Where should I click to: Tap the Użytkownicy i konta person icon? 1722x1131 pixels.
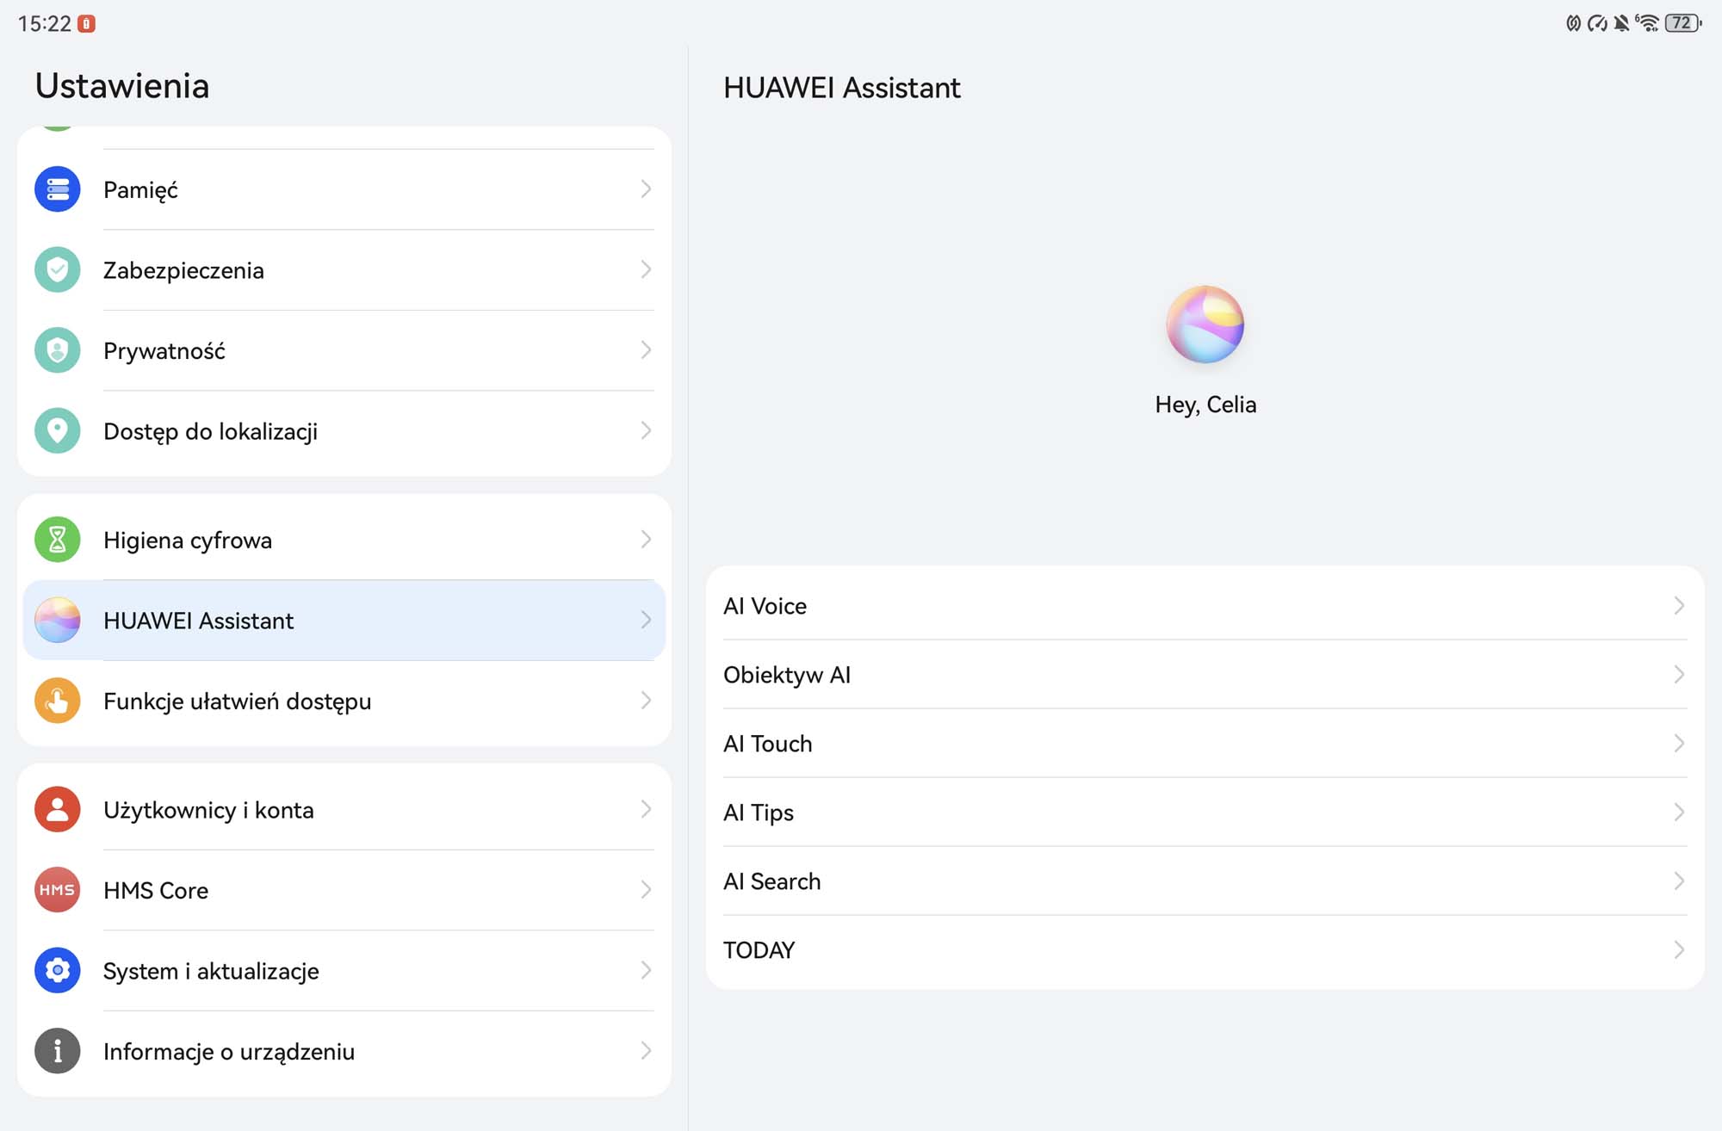coord(58,809)
